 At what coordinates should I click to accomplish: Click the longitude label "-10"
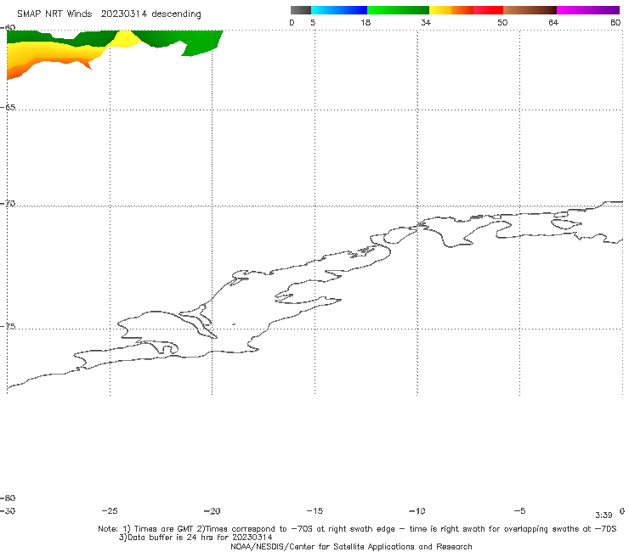416,511
